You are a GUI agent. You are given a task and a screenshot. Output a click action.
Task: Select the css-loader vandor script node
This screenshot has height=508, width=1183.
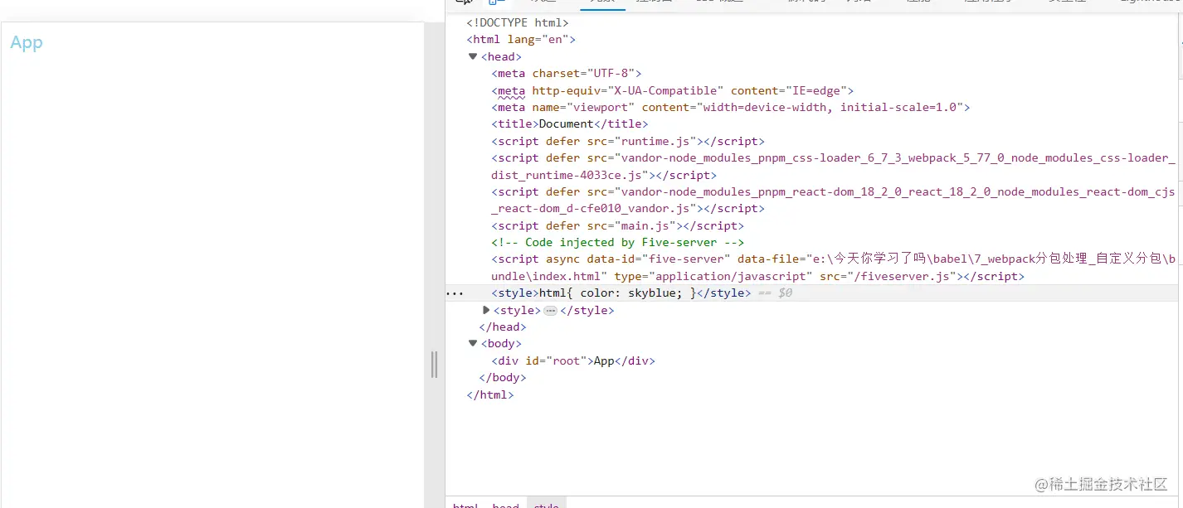point(834,167)
